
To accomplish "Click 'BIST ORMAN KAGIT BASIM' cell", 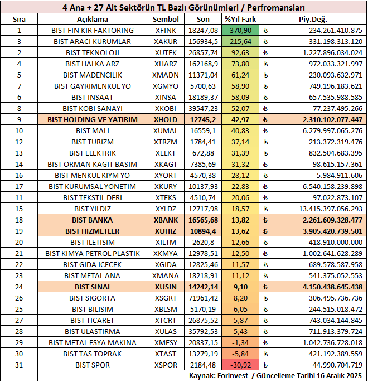I will tap(93, 164).
